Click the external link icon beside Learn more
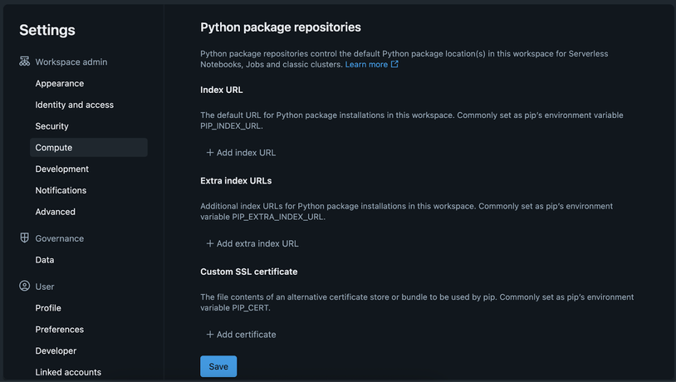The width and height of the screenshot is (676, 382). (x=394, y=65)
